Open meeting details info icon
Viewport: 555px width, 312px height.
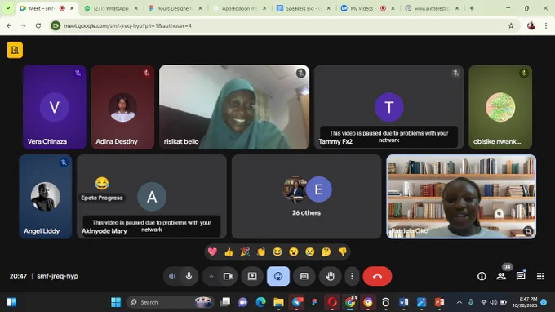click(482, 276)
